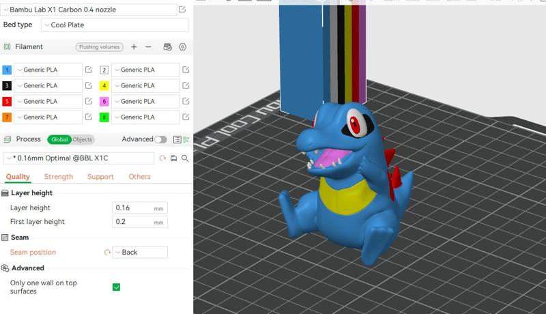Click the Seam position label
The image size is (546, 314).
33,253
